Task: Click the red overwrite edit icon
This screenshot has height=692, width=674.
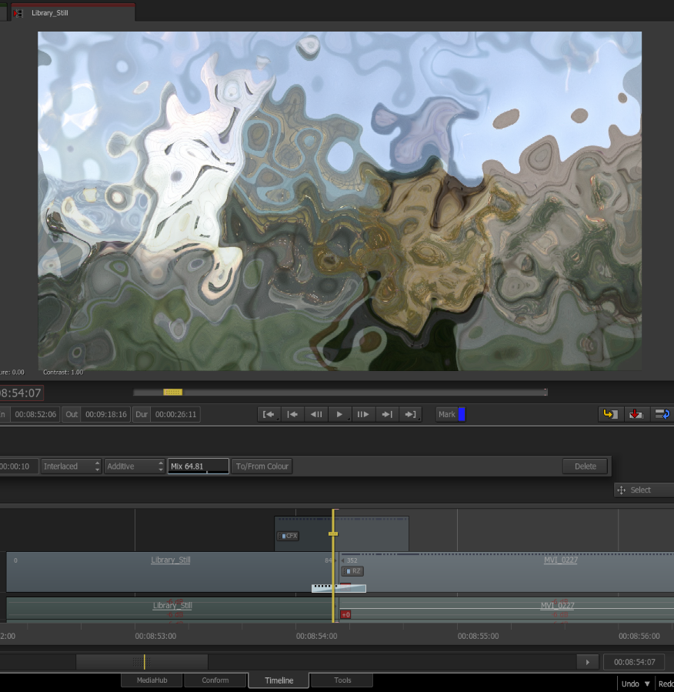Action: [636, 414]
